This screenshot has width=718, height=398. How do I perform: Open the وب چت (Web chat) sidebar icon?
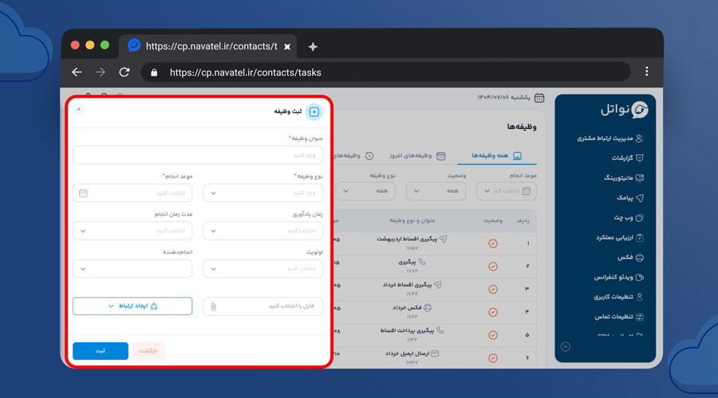click(x=639, y=218)
